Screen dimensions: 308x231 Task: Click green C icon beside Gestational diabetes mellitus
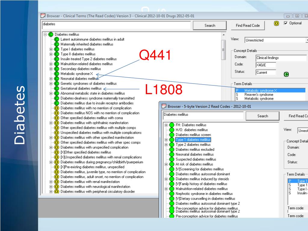[x=56, y=88]
